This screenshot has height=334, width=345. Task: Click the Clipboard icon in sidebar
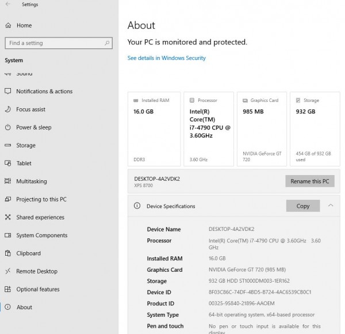(8, 253)
